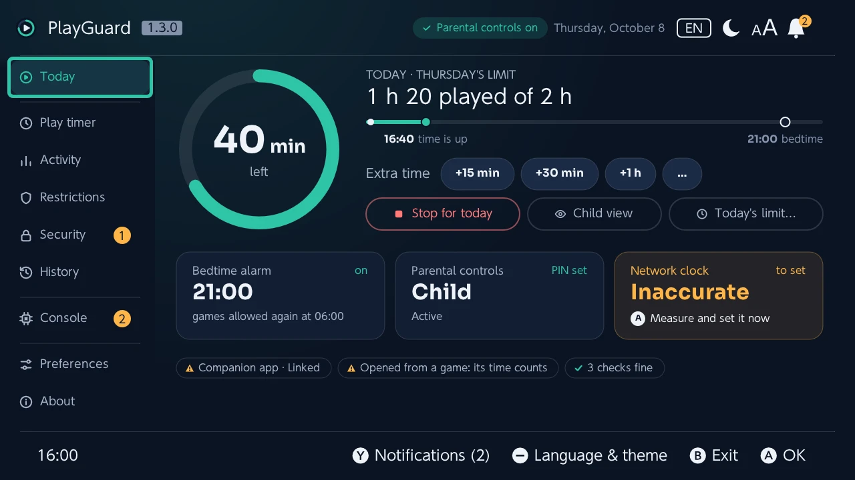855x480 pixels.
Task: Open the notifications bell icon
Action: pyautogui.click(x=798, y=28)
